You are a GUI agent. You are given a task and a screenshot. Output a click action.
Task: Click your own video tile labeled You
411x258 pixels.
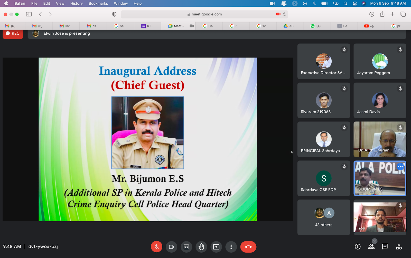pyautogui.click(x=380, y=217)
